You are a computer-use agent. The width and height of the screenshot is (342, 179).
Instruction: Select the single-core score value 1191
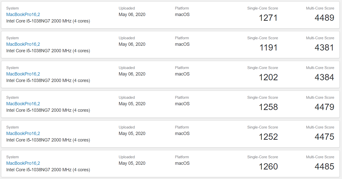pos(268,47)
